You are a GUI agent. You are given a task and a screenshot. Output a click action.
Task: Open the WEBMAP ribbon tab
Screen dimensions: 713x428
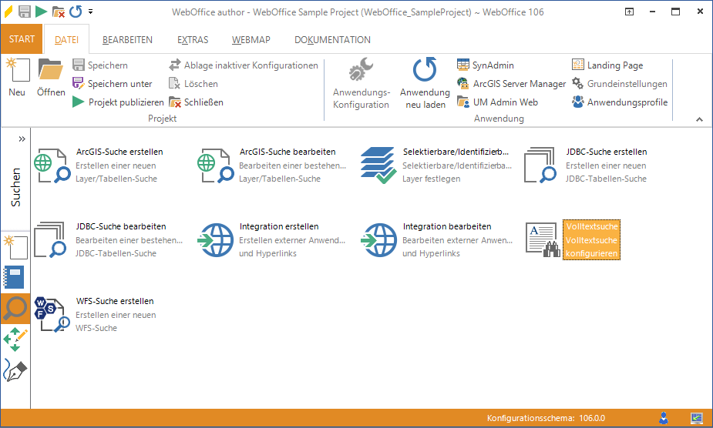(x=251, y=40)
